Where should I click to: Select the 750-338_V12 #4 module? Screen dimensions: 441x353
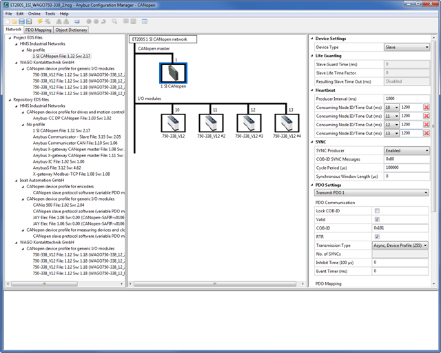coord(287,123)
